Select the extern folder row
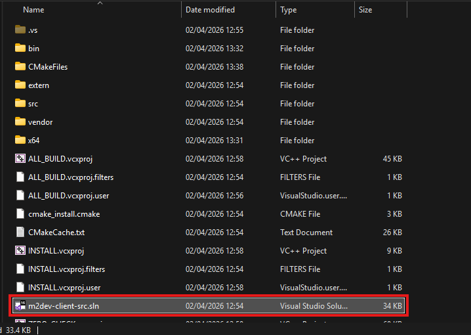 (39, 85)
